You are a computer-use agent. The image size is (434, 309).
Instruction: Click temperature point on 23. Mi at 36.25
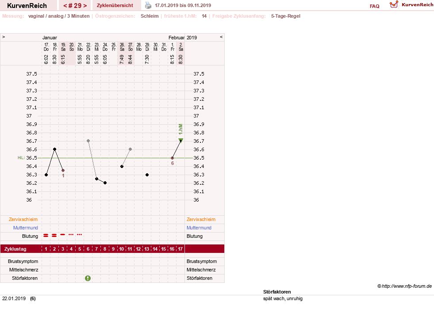(x=96, y=179)
